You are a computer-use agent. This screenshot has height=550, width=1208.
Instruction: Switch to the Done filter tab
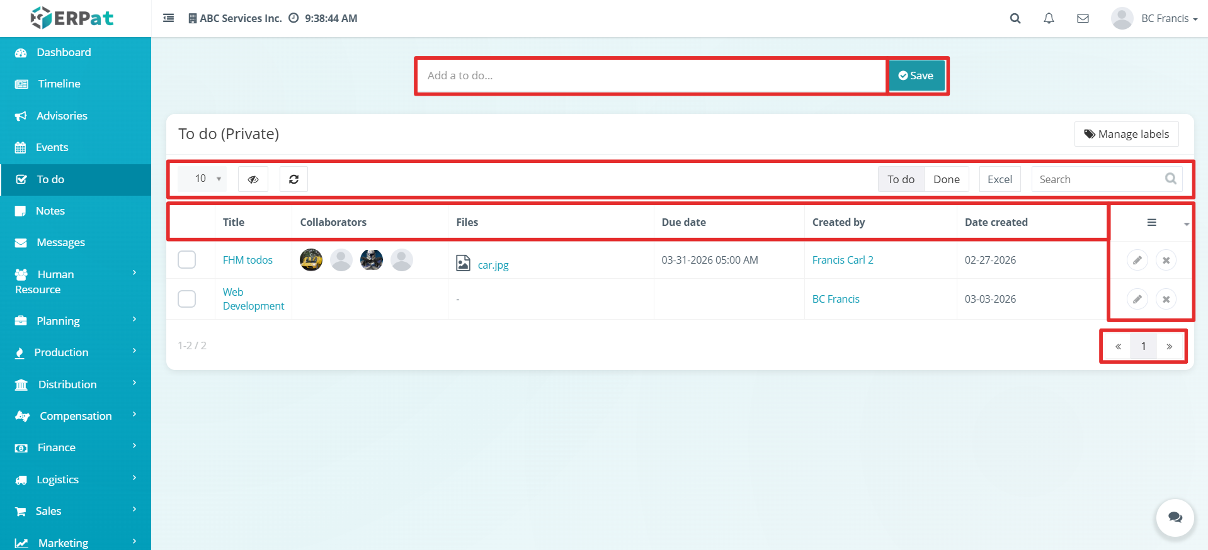coord(946,179)
